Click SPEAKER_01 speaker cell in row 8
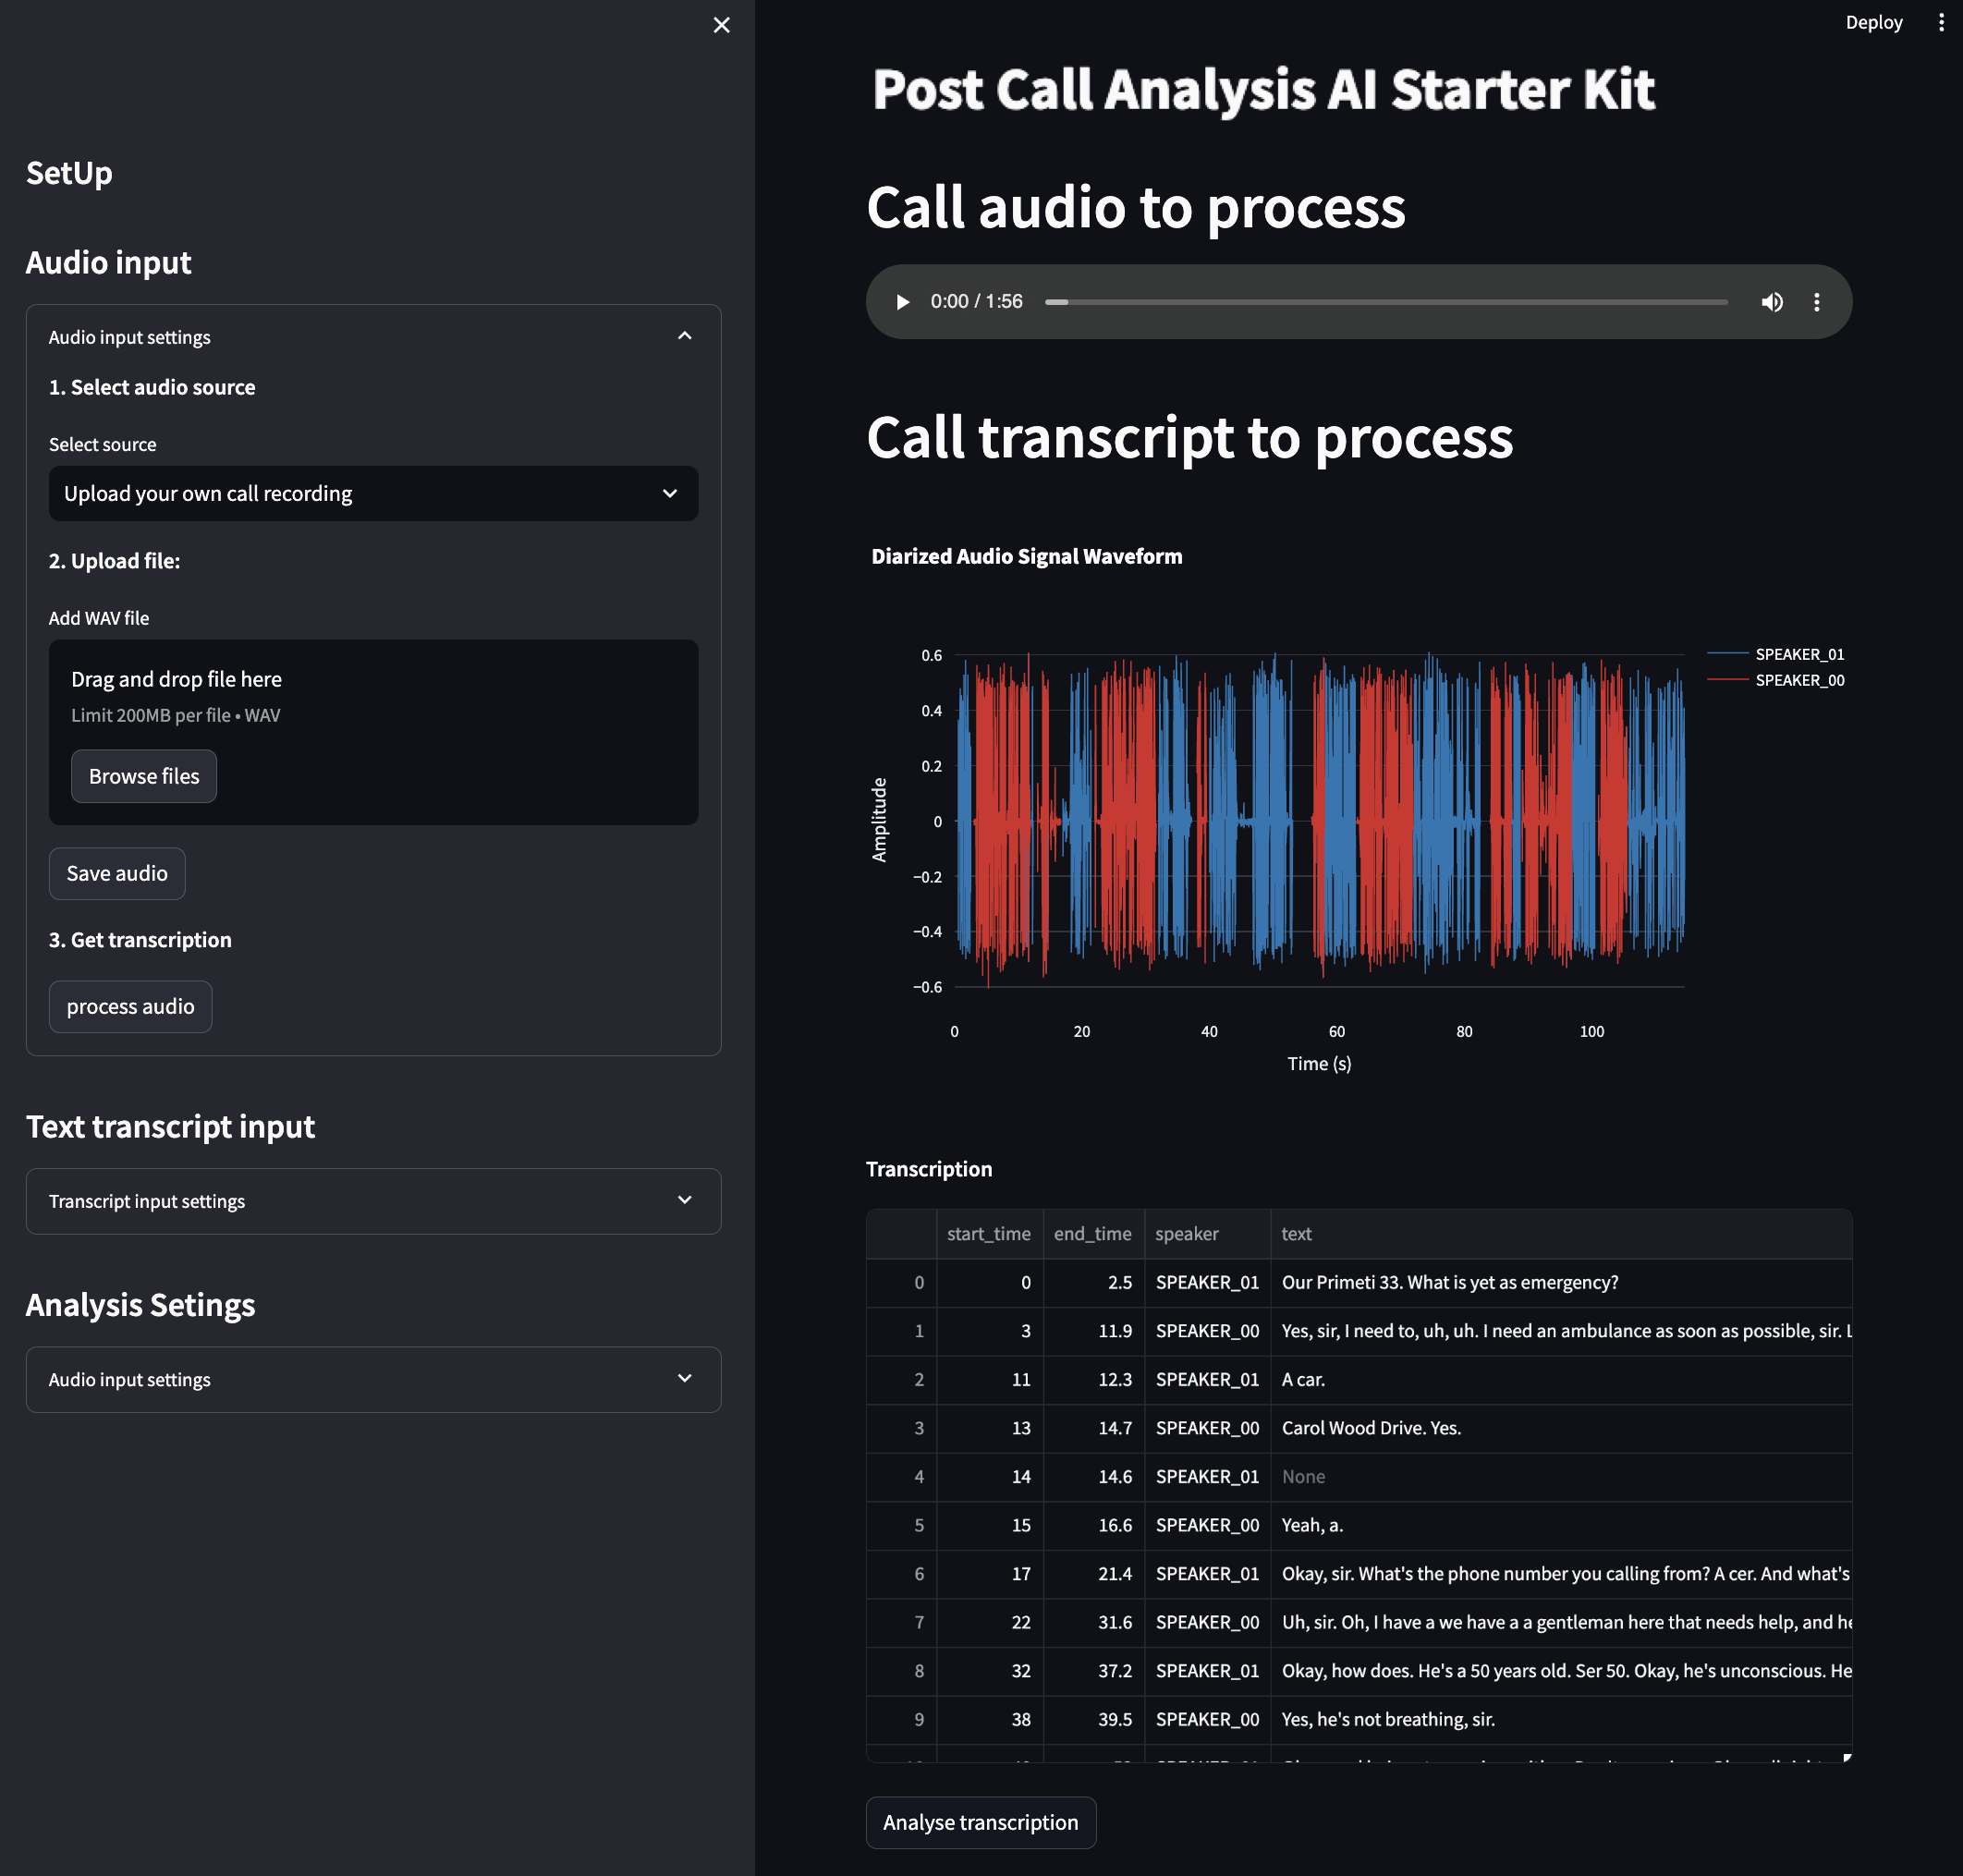The image size is (1963, 1876). (1207, 1671)
